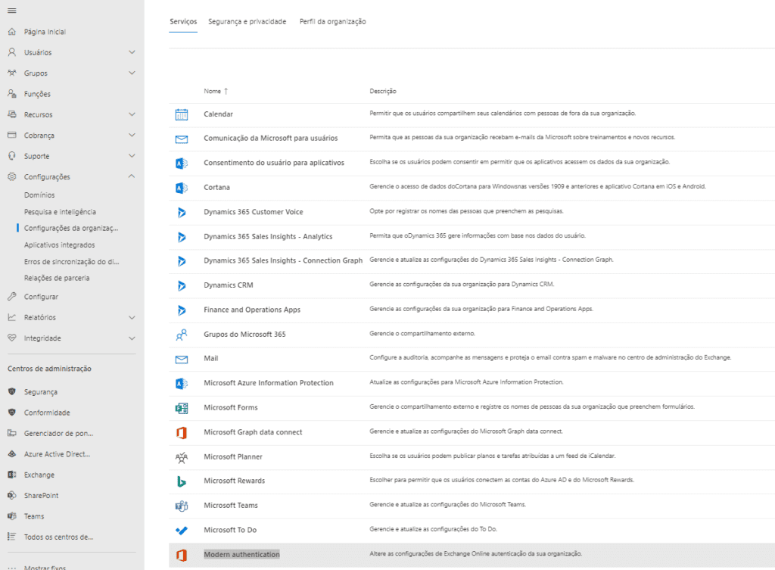This screenshot has height=570, width=775.
Task: Open Relações de parceria submenu item
Action: pos(57,278)
